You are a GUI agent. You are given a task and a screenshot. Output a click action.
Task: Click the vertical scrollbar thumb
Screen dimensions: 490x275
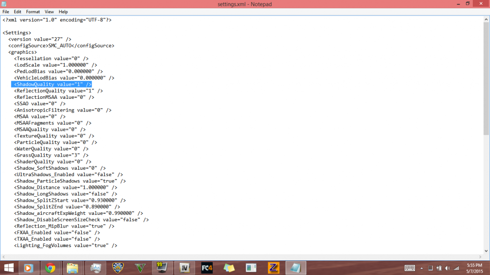click(x=486, y=79)
